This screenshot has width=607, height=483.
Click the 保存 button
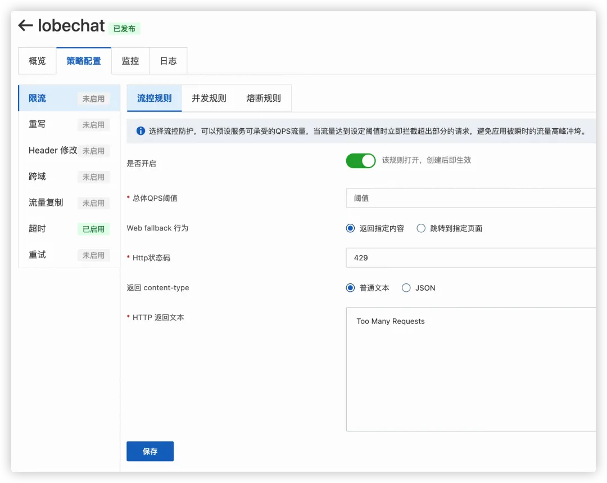pyautogui.click(x=150, y=452)
